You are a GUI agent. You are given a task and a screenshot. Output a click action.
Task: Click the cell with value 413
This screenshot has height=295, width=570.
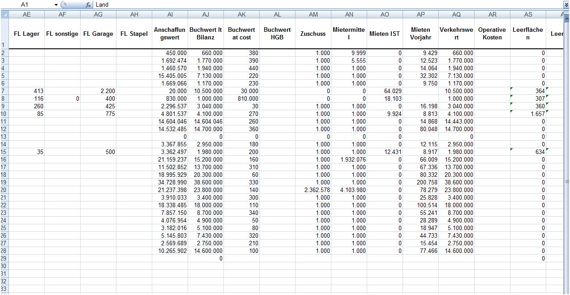coord(26,91)
